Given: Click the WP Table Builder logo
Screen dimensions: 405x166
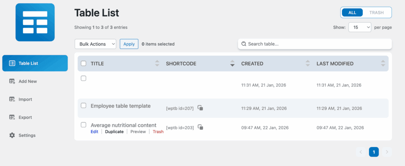Looking at the screenshot, I should click(x=35, y=22).
